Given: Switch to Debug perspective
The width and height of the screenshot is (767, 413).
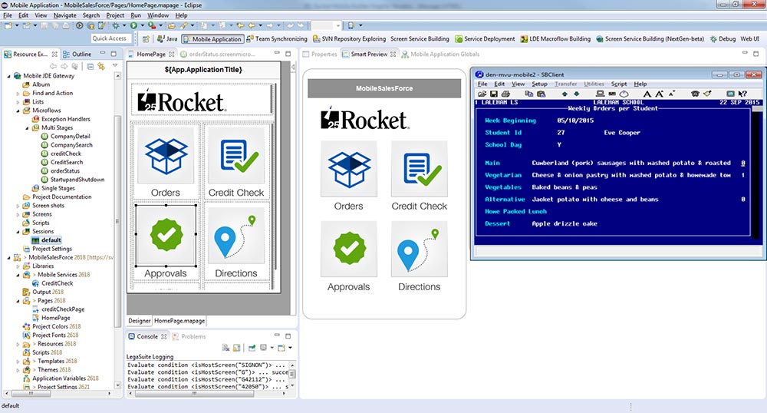Looking at the screenshot, I should click(x=723, y=38).
